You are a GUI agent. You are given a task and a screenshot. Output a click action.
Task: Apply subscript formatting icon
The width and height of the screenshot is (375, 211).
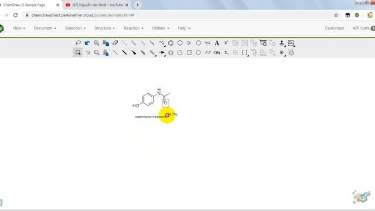coord(226,53)
